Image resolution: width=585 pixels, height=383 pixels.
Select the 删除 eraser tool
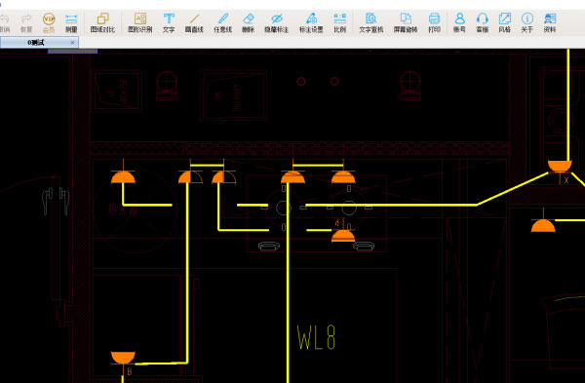tap(248, 22)
